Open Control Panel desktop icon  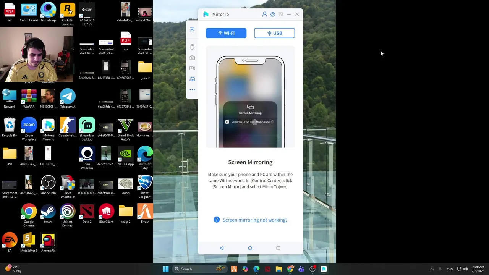pyautogui.click(x=29, y=13)
